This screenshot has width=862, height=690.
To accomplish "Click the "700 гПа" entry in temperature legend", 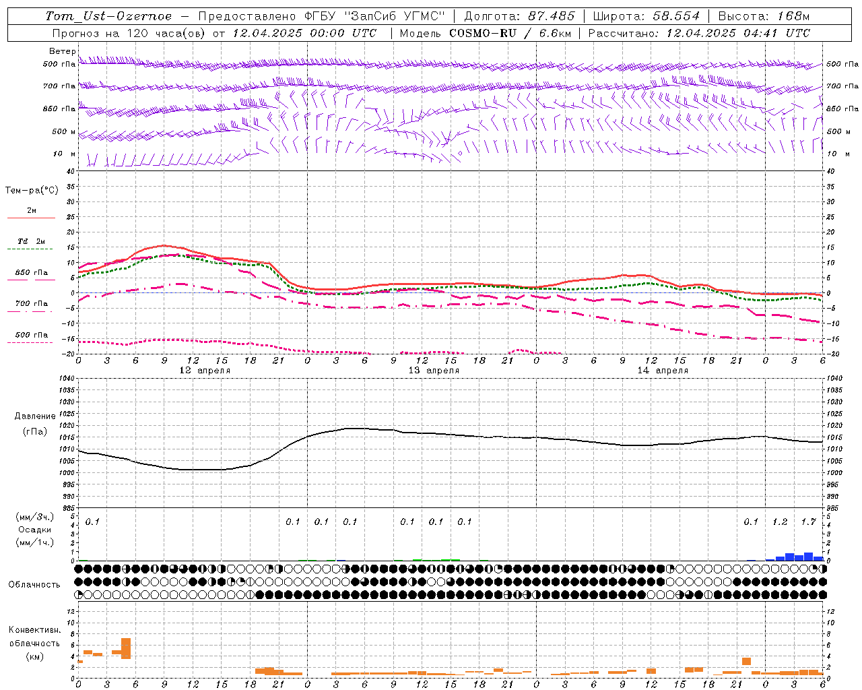I will pos(32,303).
